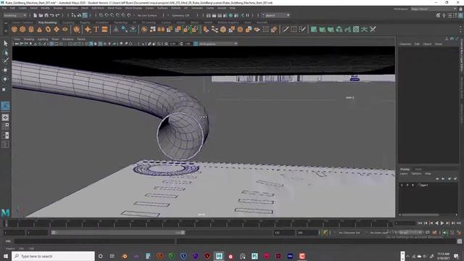This screenshot has width=464, height=261.
Task: Open the ACES view transform dropdown
Action: pyautogui.click(x=218, y=43)
